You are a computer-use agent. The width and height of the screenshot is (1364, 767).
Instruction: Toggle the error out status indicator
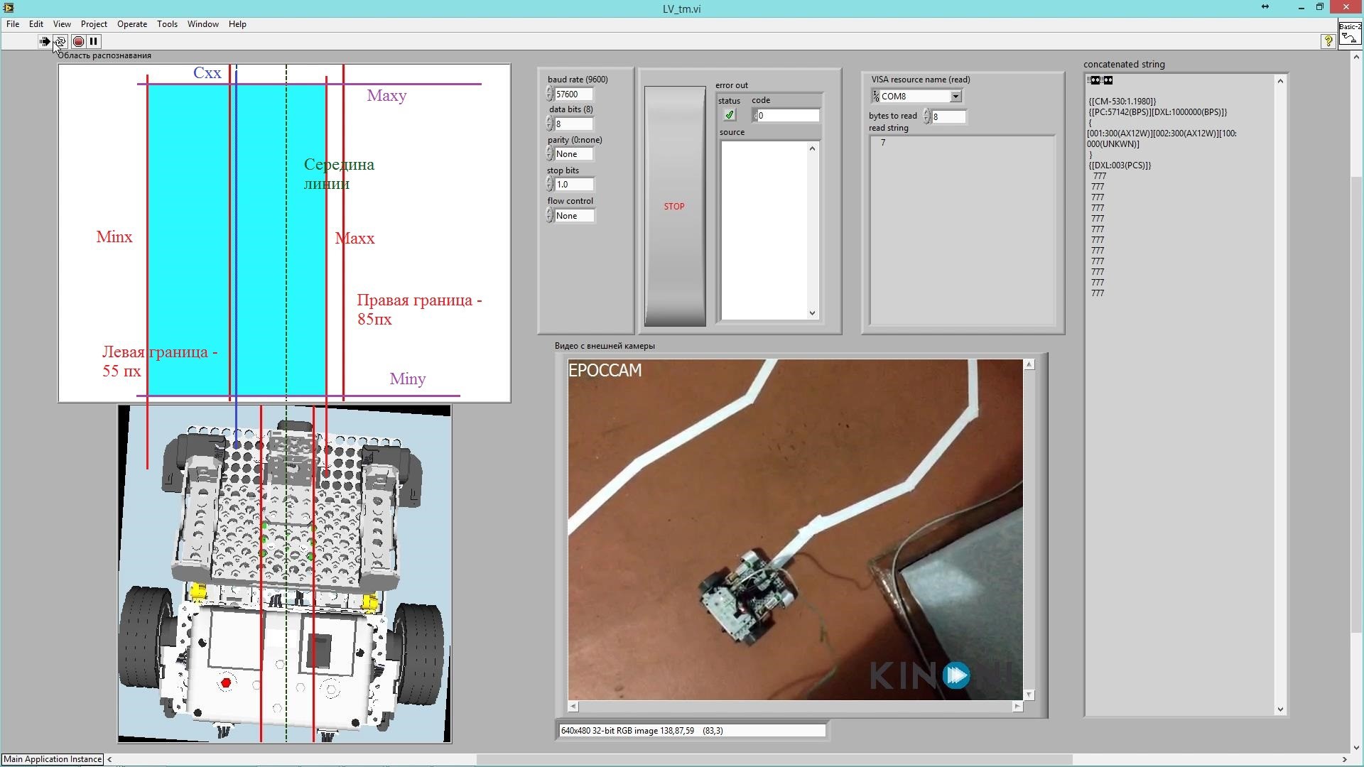point(730,115)
